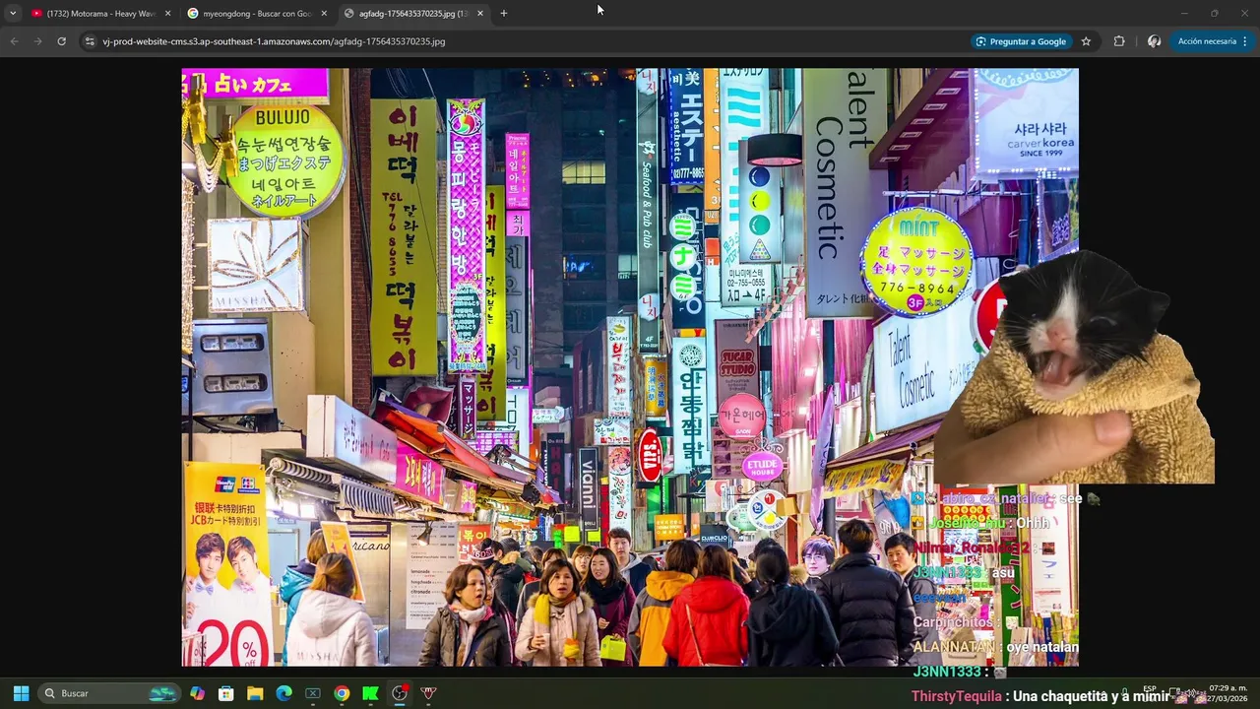Open the Windows Start menu

21,693
